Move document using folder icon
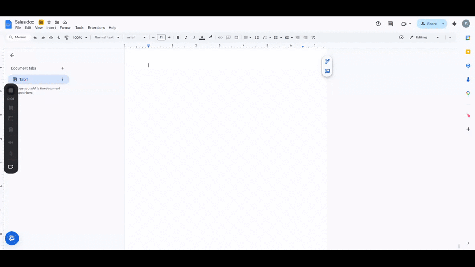 click(57, 22)
